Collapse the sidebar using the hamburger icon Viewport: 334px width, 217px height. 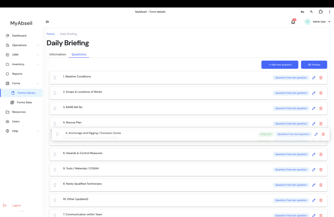pyautogui.click(x=47, y=22)
